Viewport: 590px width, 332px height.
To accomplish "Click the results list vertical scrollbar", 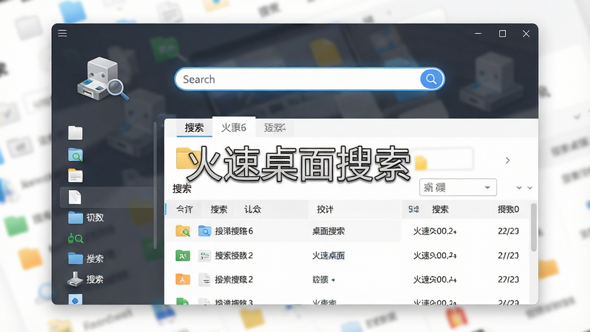I will click(534, 228).
